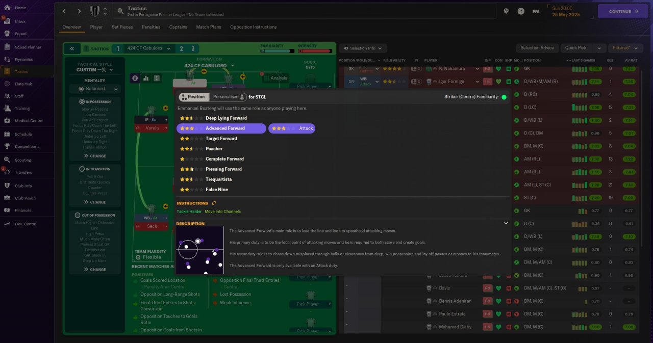Open the formation 424 CF CABULOSO dropdown
Screen dimensions: 653x343
209,66
